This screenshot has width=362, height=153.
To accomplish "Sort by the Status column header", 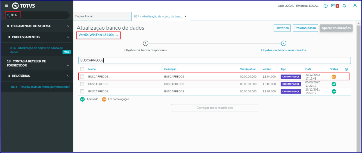I will (x=334, y=69).
